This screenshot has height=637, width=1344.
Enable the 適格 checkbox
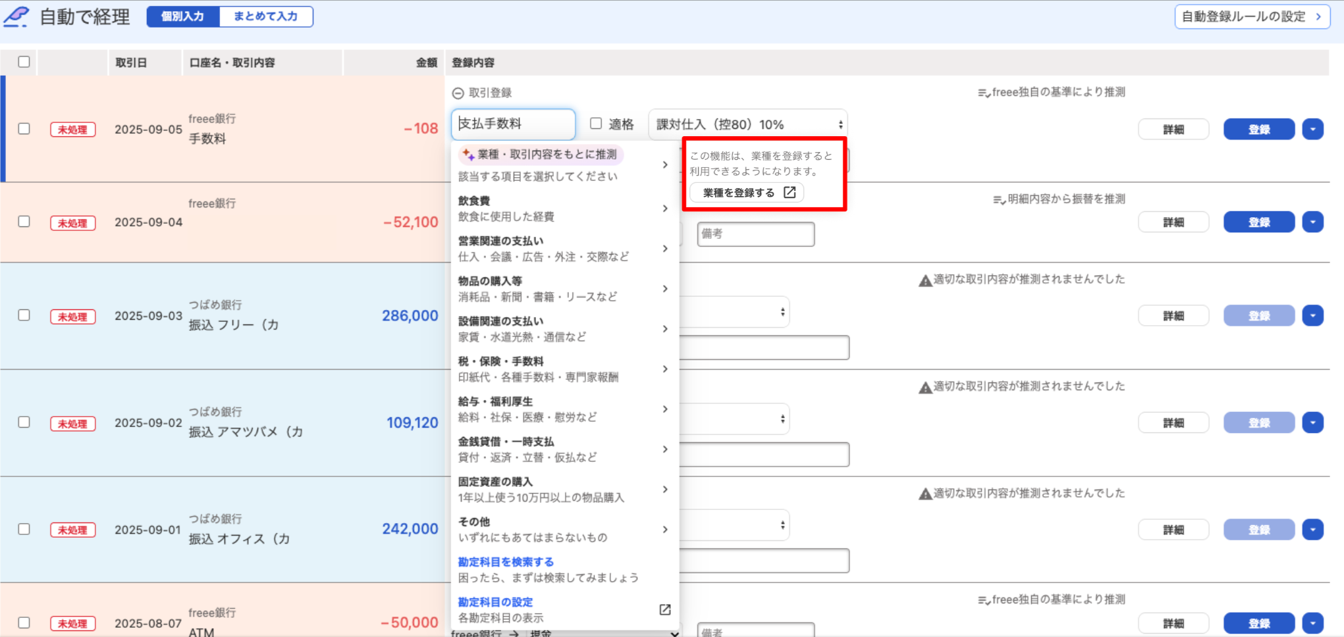[596, 124]
